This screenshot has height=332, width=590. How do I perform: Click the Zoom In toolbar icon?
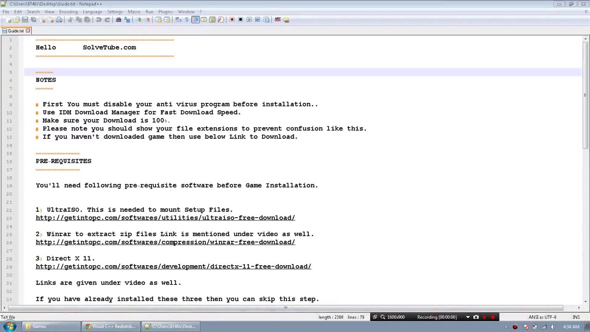coord(138,20)
